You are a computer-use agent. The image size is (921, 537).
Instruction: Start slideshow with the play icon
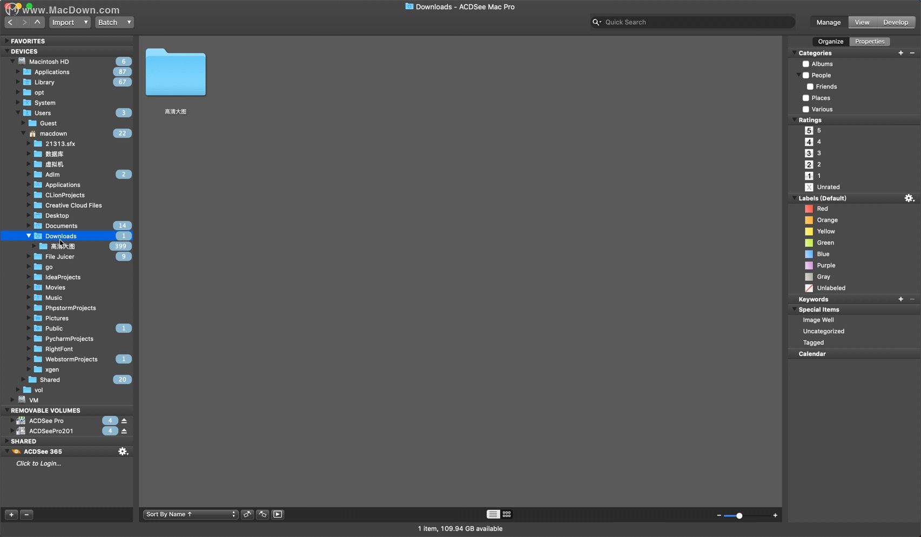point(278,514)
